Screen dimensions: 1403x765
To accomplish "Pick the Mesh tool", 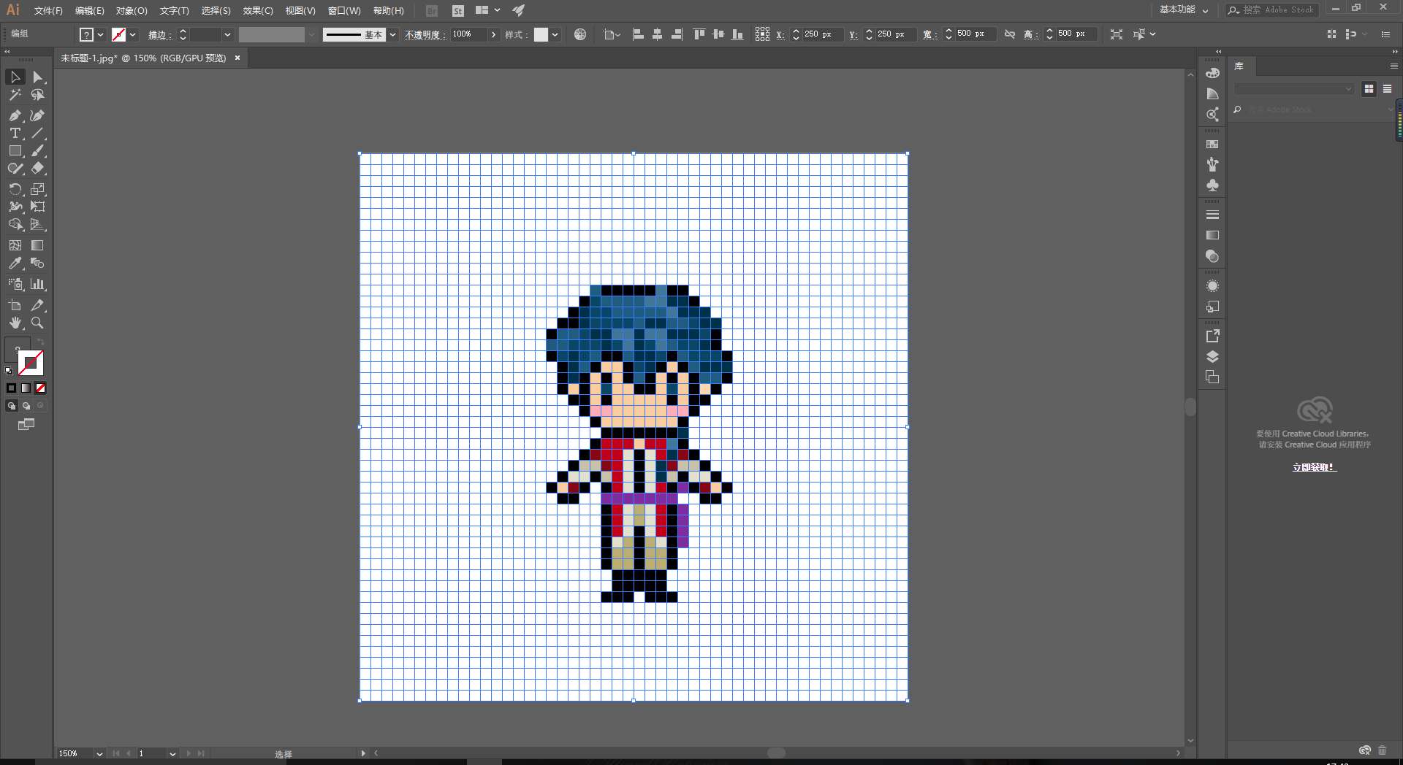I will (15, 245).
